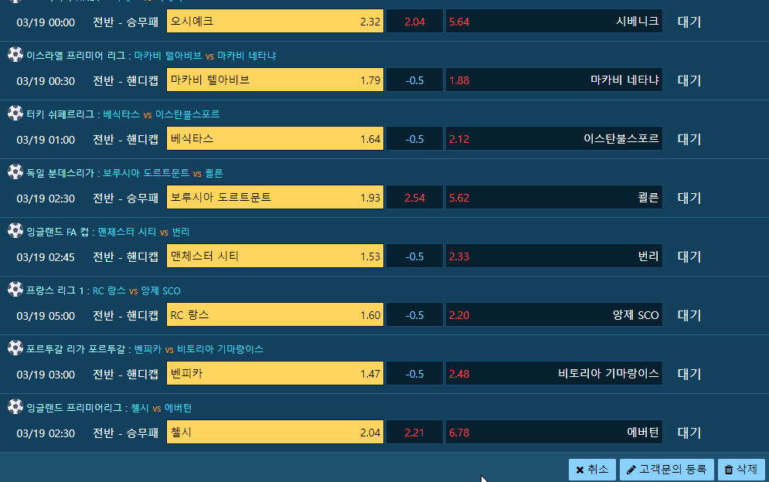Select 오시예크 home bet at 2.32

coord(275,21)
